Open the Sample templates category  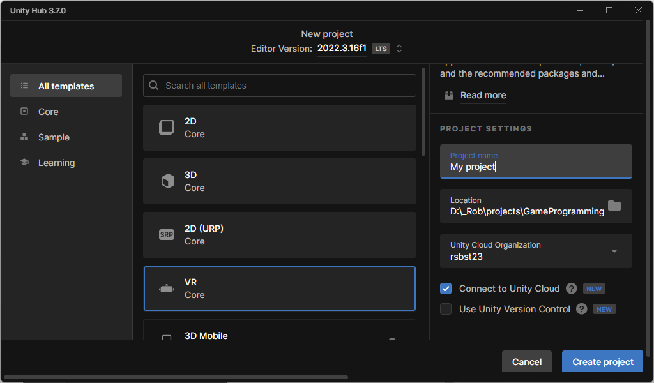point(66,137)
